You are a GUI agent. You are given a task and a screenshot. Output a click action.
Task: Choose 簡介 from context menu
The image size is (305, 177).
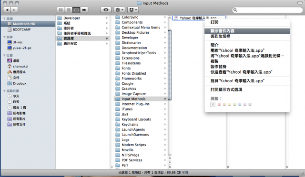coord(247,45)
